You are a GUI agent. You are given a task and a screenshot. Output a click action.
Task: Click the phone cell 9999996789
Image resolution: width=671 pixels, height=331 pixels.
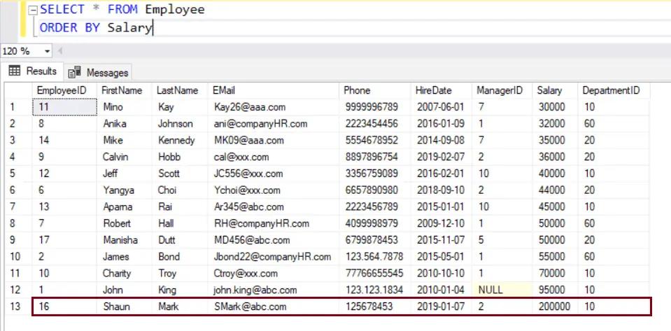coord(372,107)
